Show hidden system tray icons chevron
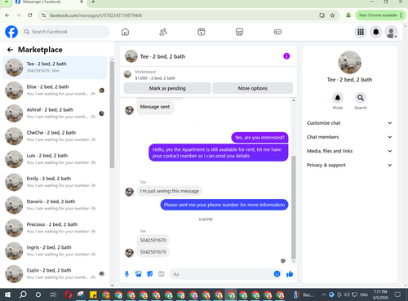Viewport: 408px width, 301px height. click(x=323, y=294)
